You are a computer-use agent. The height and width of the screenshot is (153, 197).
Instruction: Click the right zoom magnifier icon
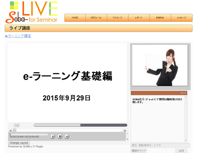click(125, 131)
